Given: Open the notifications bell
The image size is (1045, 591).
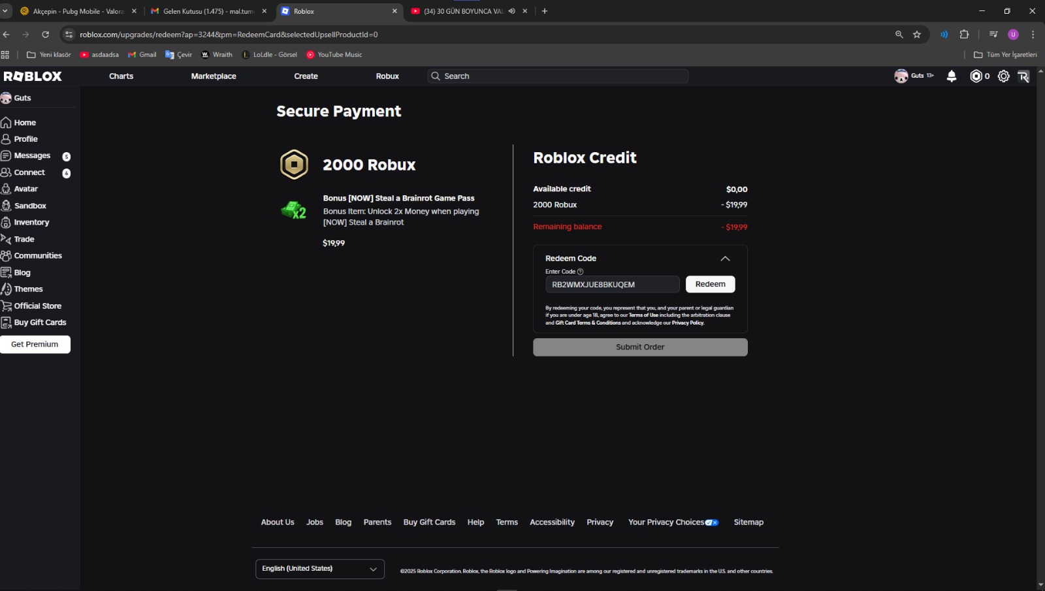Looking at the screenshot, I should coord(952,76).
